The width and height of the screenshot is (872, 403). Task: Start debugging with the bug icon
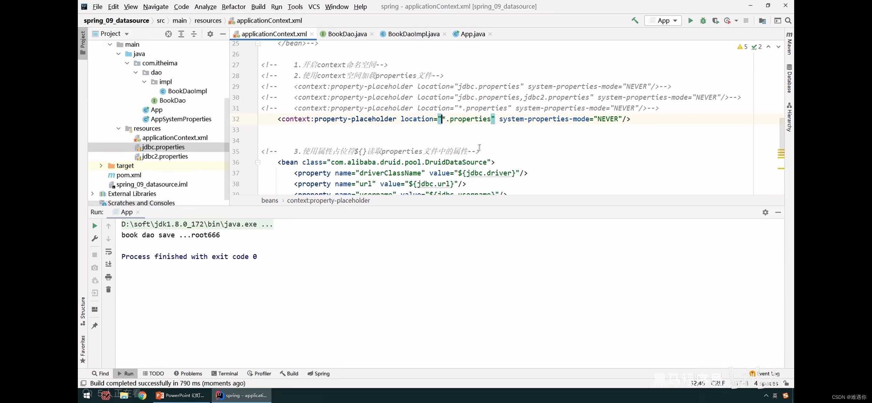point(703,21)
